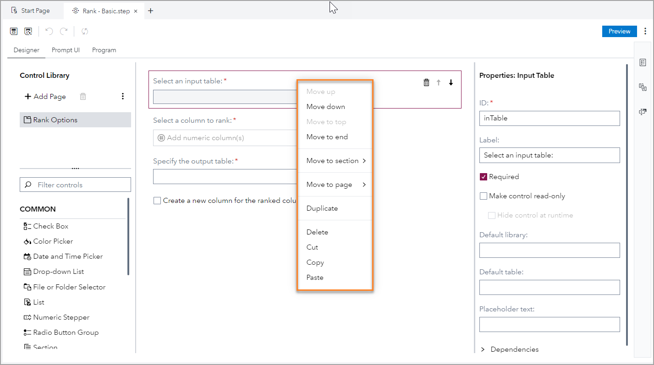Uncheck the Required checkbox
Screen dimensions: 654x365
483,176
